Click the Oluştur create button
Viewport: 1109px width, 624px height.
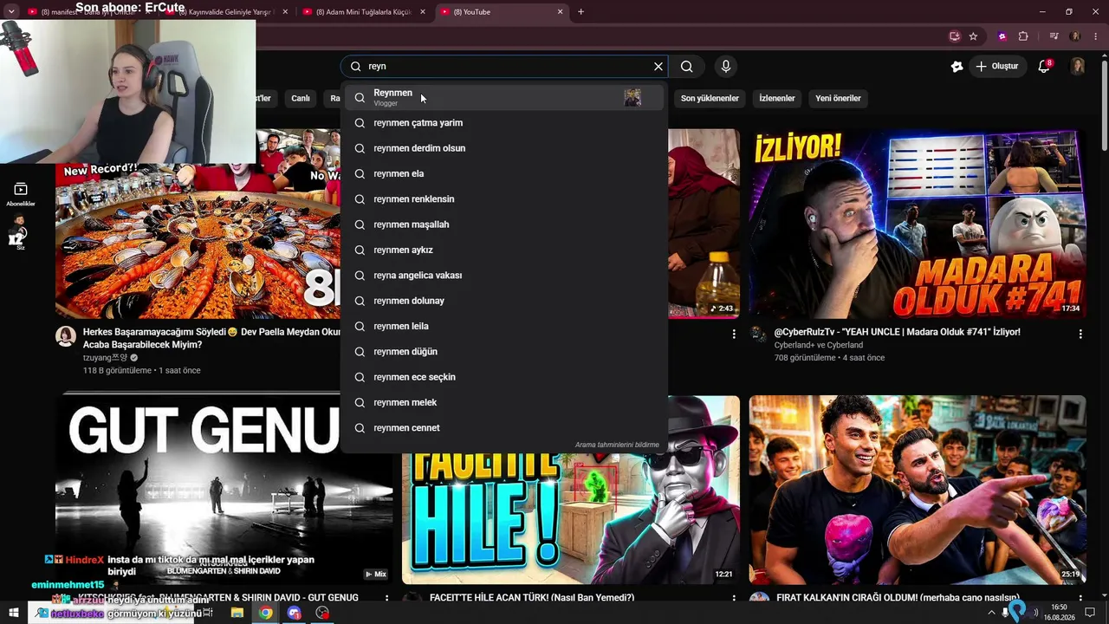tap(997, 66)
